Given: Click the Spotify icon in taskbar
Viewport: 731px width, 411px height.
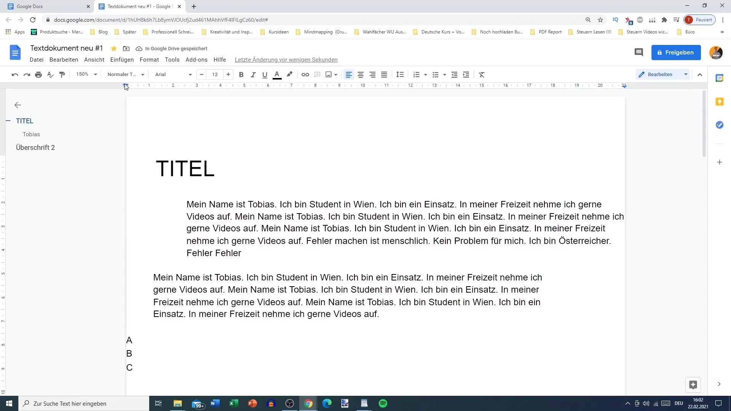Looking at the screenshot, I should click(x=383, y=403).
